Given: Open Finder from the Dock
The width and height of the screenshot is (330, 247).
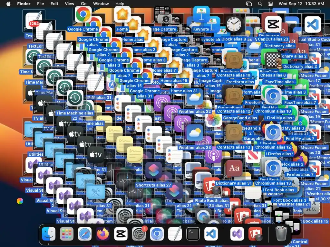Looking at the screenshot, I should pos(49,234).
